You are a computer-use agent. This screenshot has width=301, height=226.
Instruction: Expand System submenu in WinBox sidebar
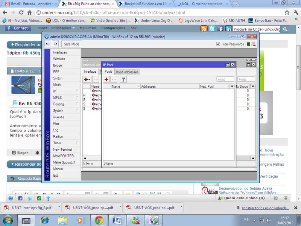pos(65,111)
